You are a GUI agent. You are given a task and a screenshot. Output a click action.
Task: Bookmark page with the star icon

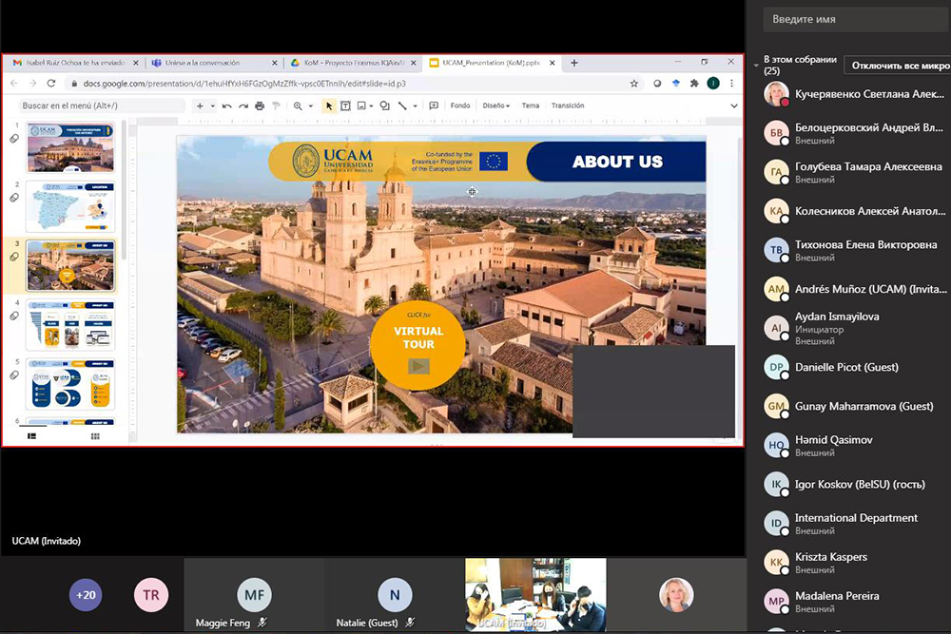point(634,84)
